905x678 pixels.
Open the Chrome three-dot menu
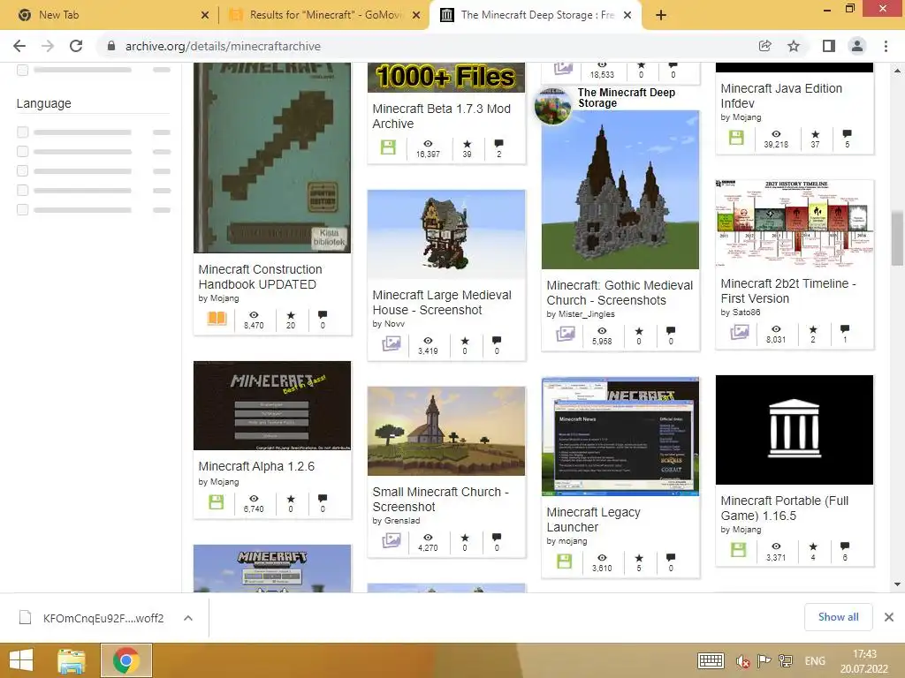click(x=886, y=46)
